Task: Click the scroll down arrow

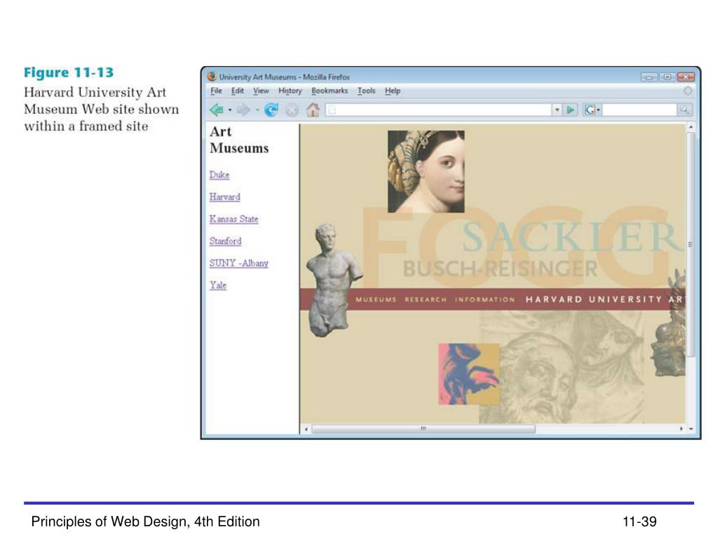Action: pyautogui.click(x=691, y=429)
